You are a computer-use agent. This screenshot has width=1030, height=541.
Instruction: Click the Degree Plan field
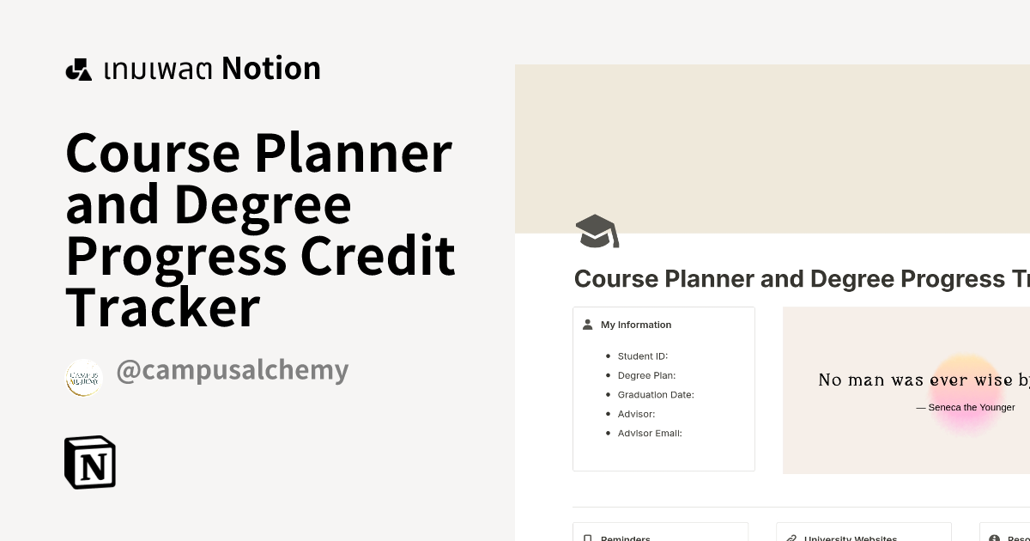coord(646,375)
